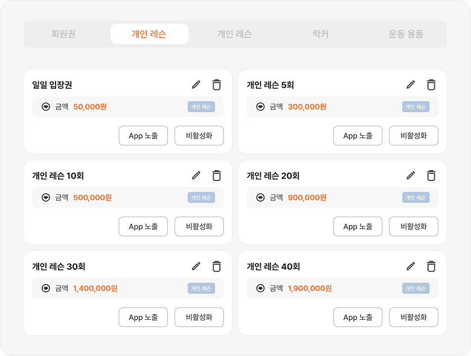Click the 개인 레슨 badge next to 300,000원
Image resolution: width=471 pixels, height=356 pixels.
[415, 107]
